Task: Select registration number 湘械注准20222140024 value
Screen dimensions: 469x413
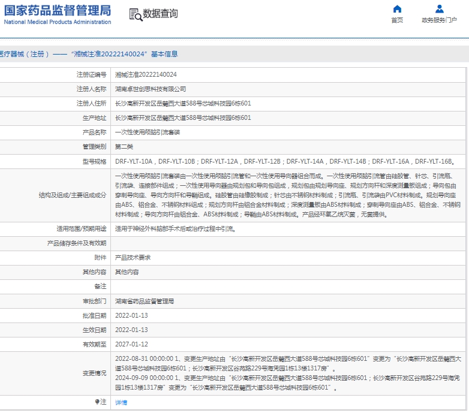Action: (146, 75)
